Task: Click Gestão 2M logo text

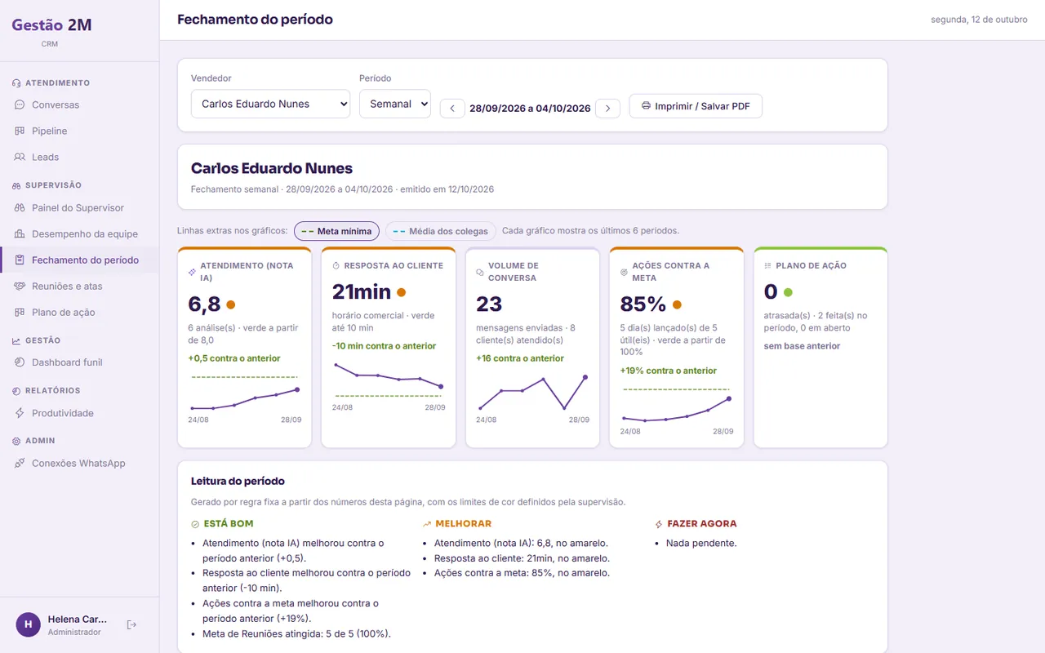Action: click(x=51, y=25)
